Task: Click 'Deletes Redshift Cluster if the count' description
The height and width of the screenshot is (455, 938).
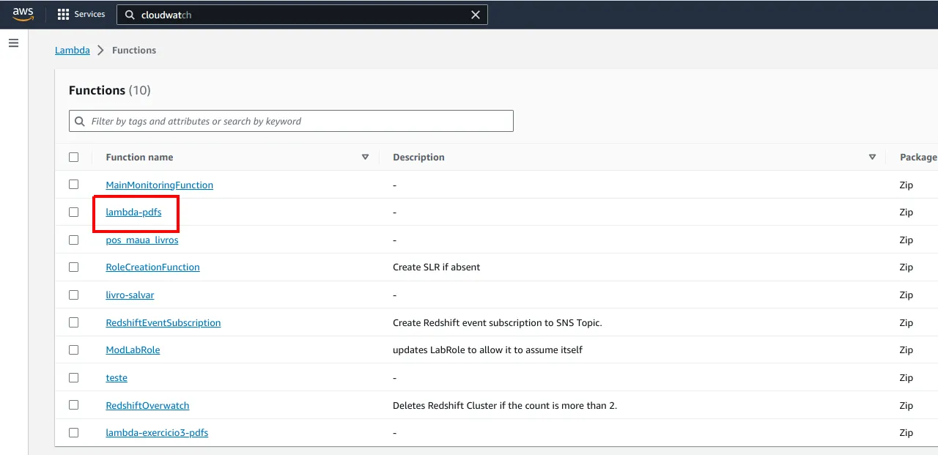Action: point(505,405)
